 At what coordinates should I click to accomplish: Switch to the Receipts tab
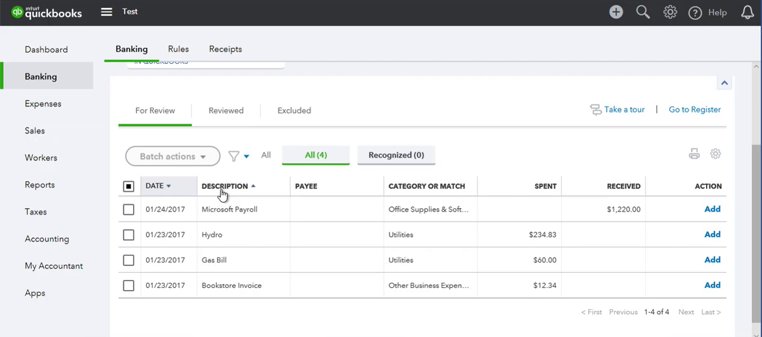click(x=226, y=49)
